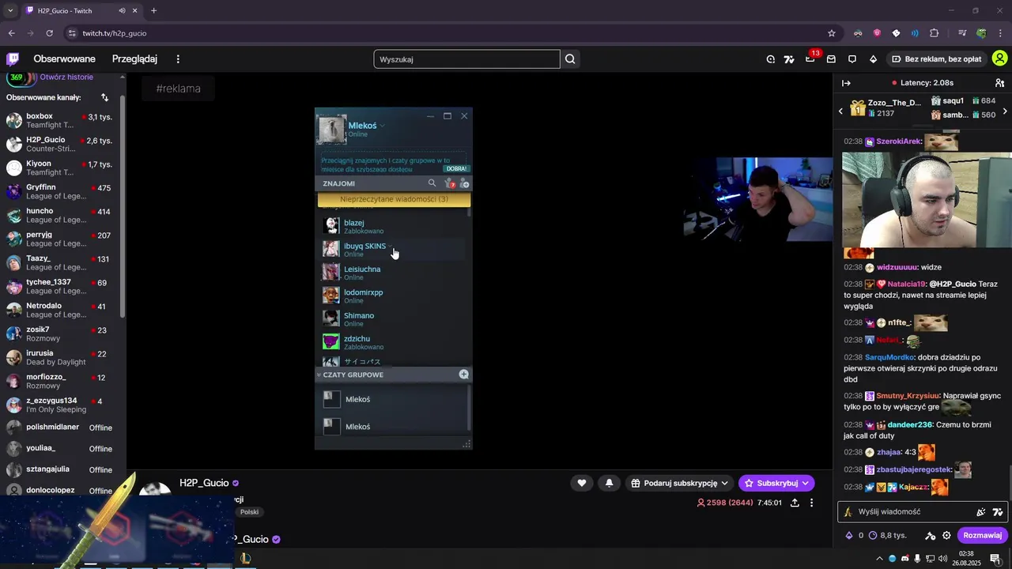Open the green user profile avatar menu
Viewport: 1012px width, 569px height.
coord(1000,58)
